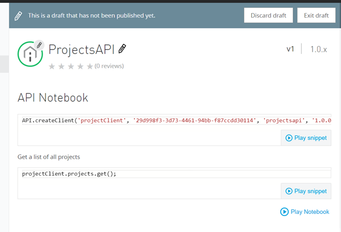Rate the API three stars
Screen dimensions: 341x232
70,67
